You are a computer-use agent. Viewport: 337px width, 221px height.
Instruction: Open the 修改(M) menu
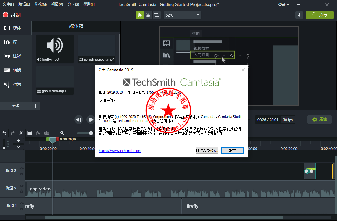point(40,4)
